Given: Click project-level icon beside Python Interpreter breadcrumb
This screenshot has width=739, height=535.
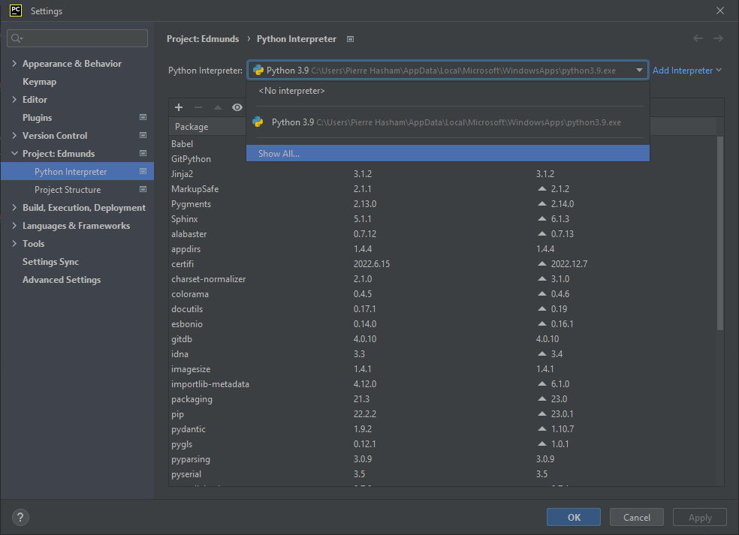Looking at the screenshot, I should click(x=350, y=39).
